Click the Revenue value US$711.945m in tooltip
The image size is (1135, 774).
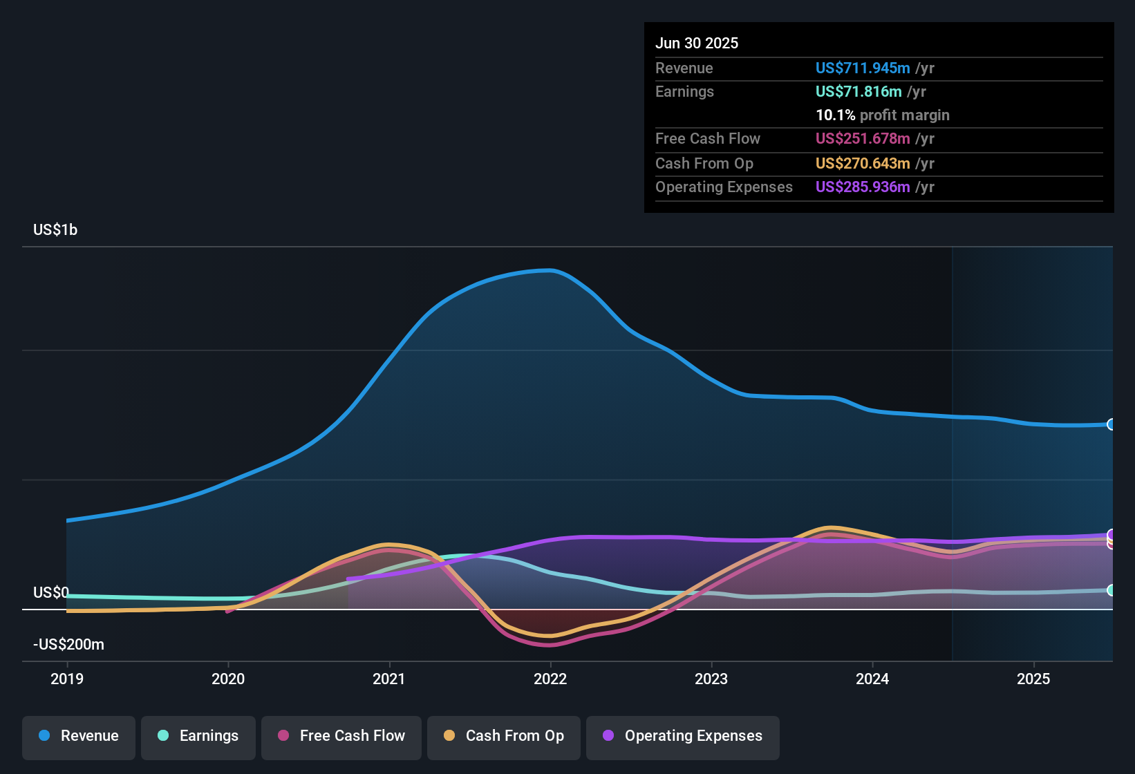coord(863,68)
